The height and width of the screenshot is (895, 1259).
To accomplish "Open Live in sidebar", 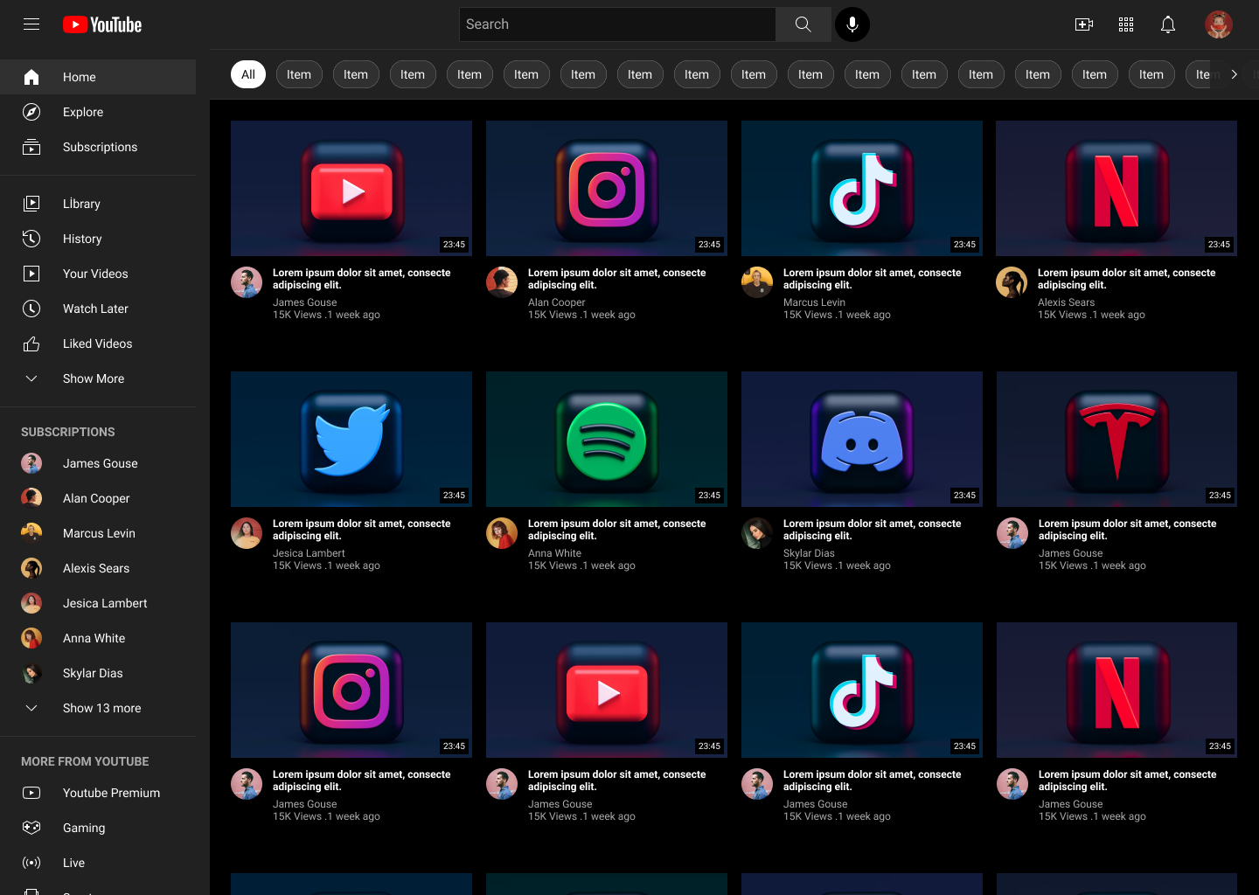I will [98, 863].
